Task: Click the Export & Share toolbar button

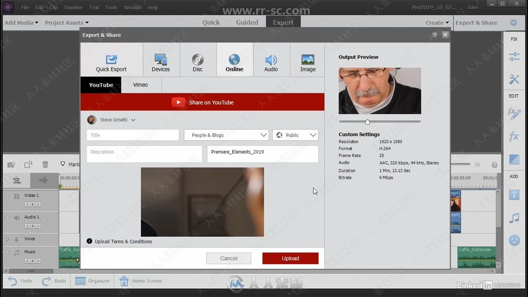Action: click(x=476, y=23)
